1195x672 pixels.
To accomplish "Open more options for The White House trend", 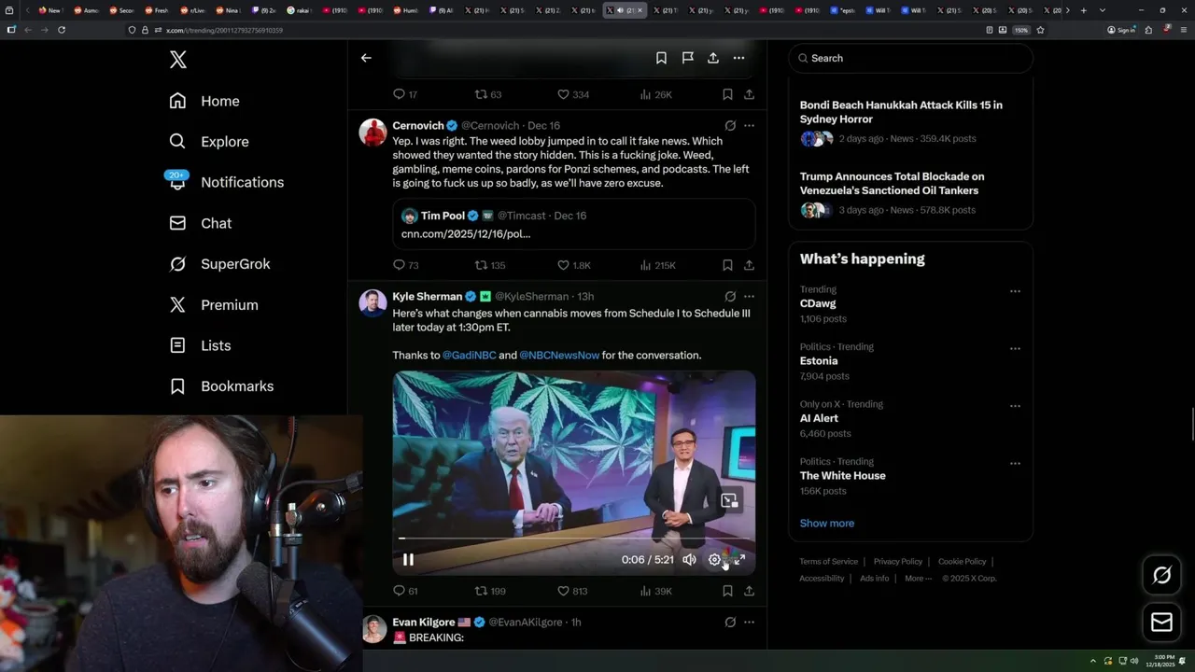I will [1015, 463].
